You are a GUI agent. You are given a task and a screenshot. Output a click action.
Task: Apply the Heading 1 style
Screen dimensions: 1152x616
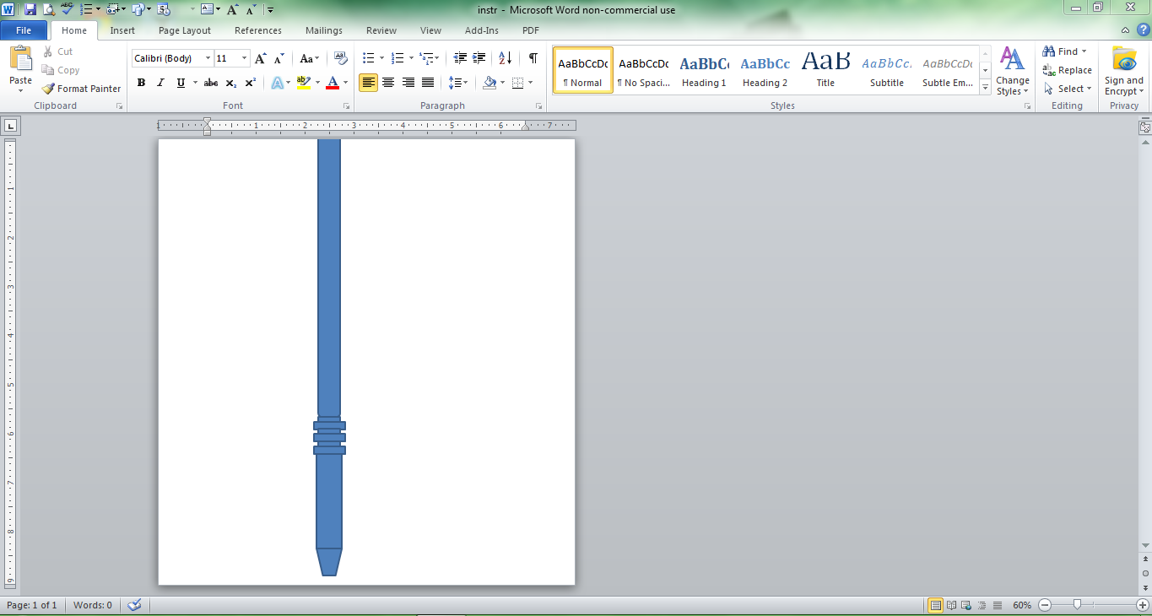pyautogui.click(x=704, y=71)
